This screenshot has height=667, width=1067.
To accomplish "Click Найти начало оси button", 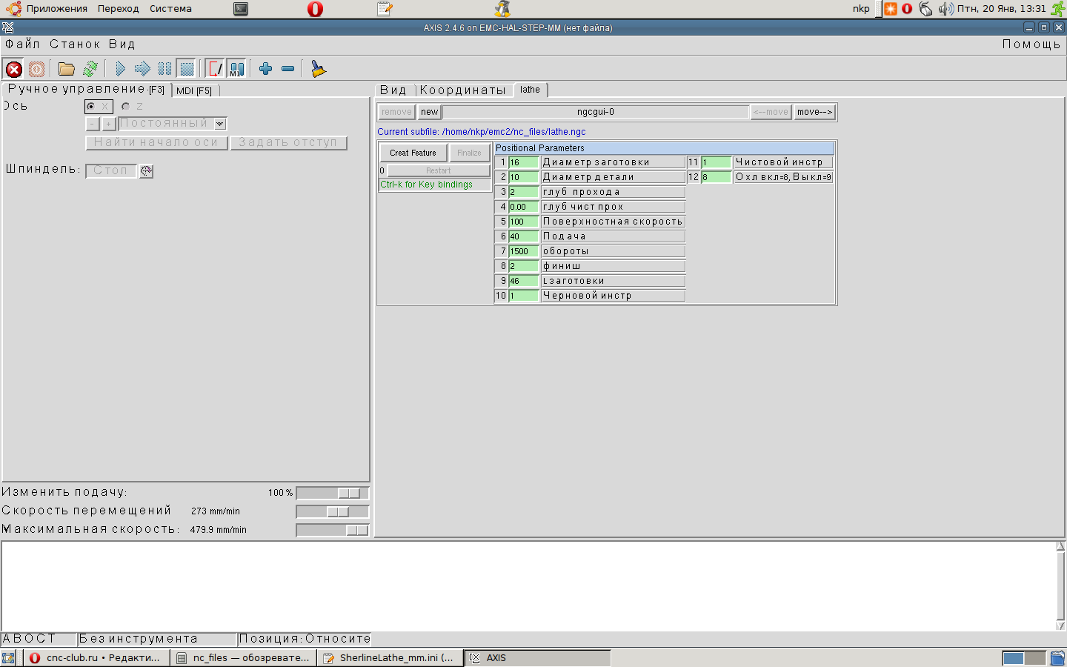I will tap(156, 142).
